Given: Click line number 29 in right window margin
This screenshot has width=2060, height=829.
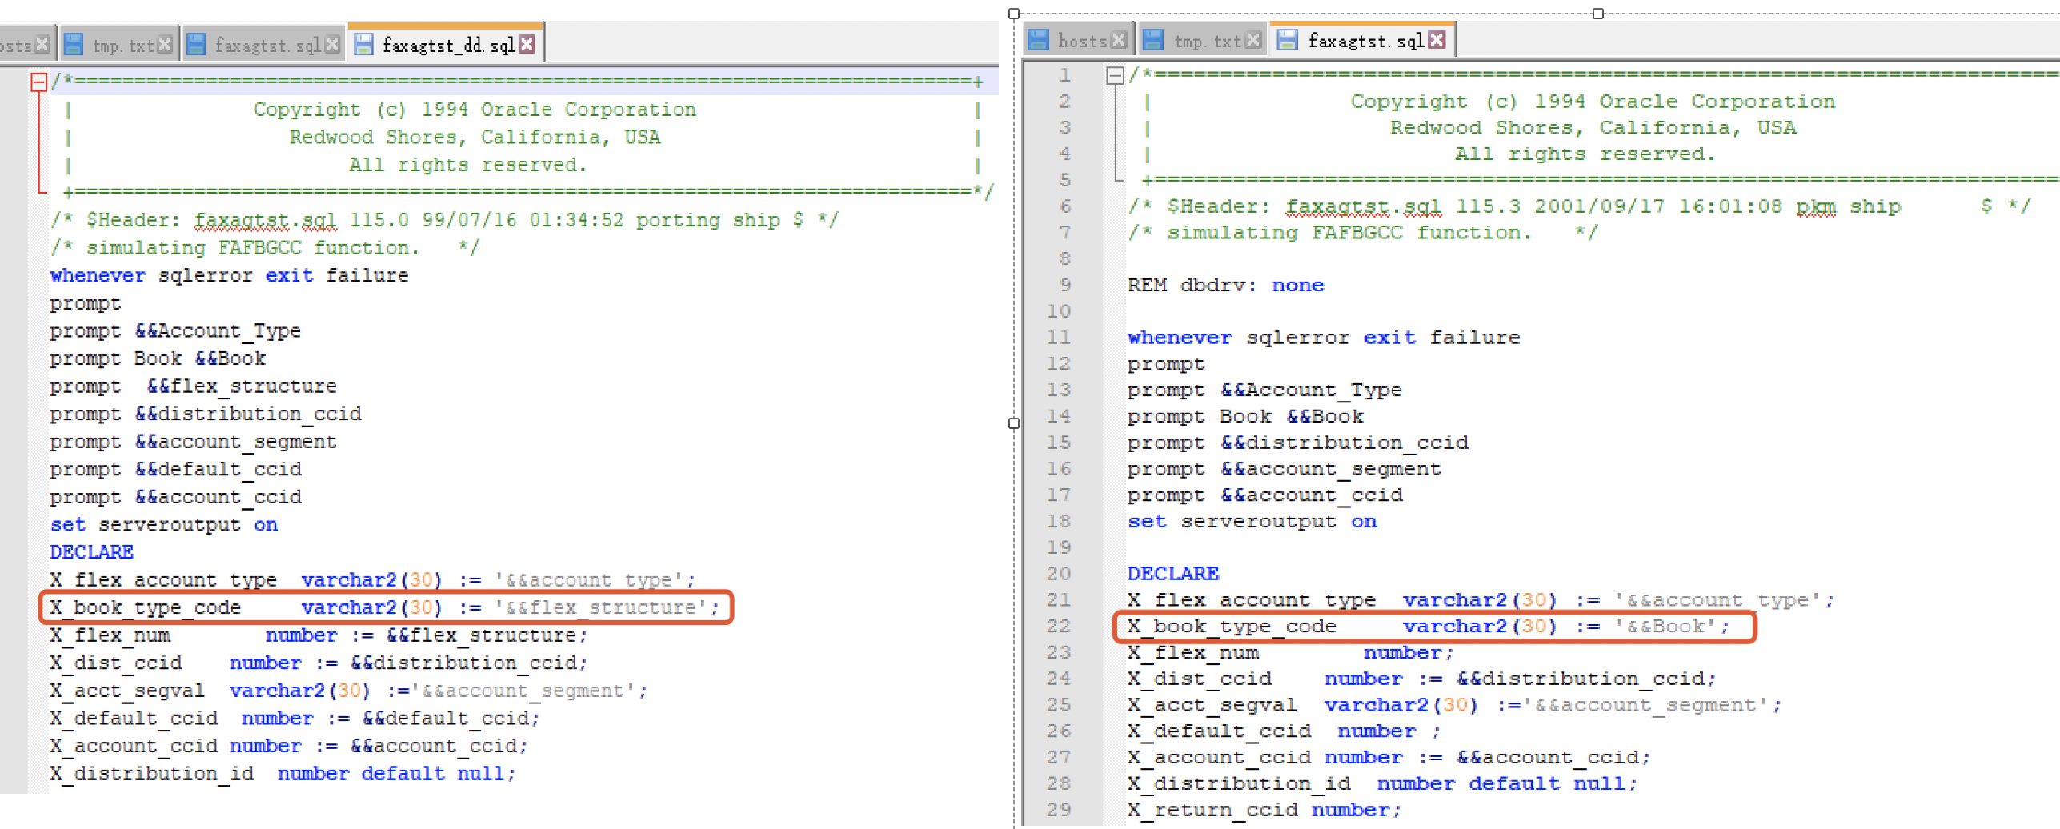Looking at the screenshot, I should point(1059,810).
